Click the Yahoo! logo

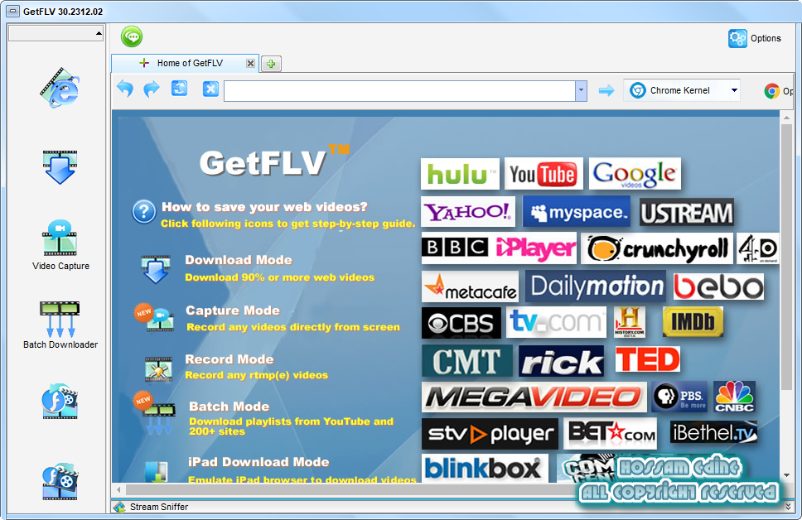tap(468, 211)
